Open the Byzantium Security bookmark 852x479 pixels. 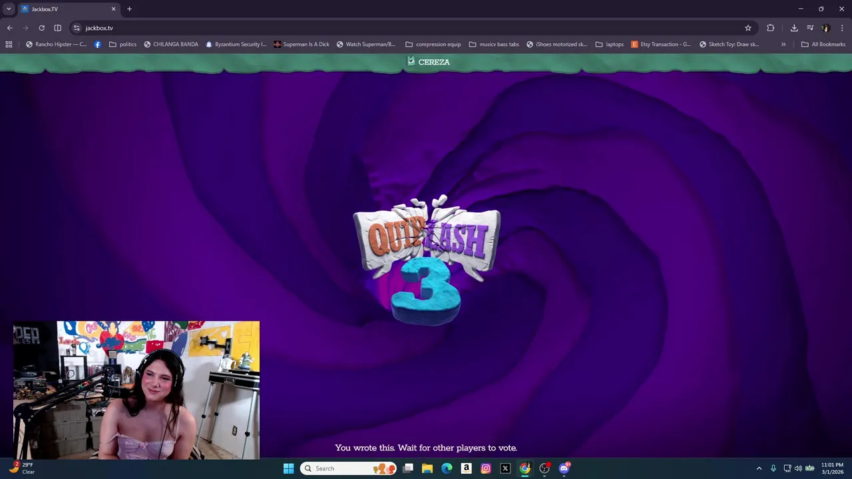[236, 45]
